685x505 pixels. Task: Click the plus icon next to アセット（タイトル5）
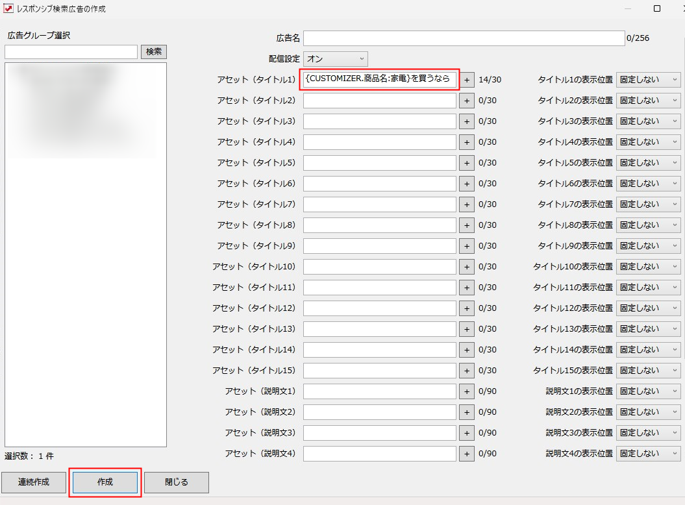click(466, 163)
